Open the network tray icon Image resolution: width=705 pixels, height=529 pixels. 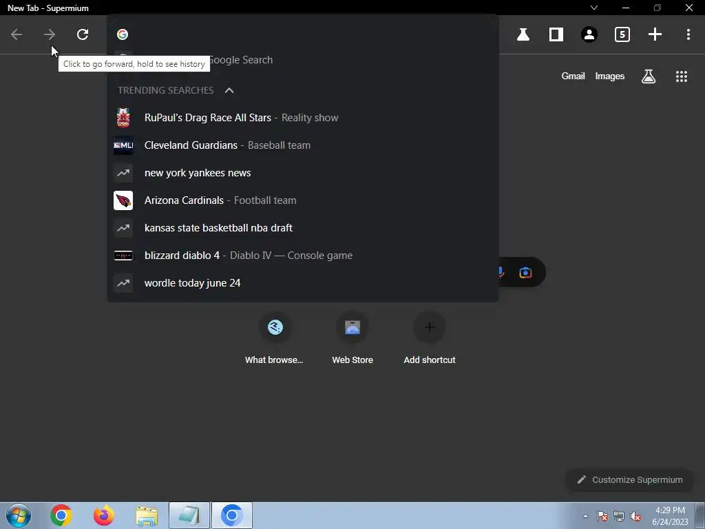619,516
